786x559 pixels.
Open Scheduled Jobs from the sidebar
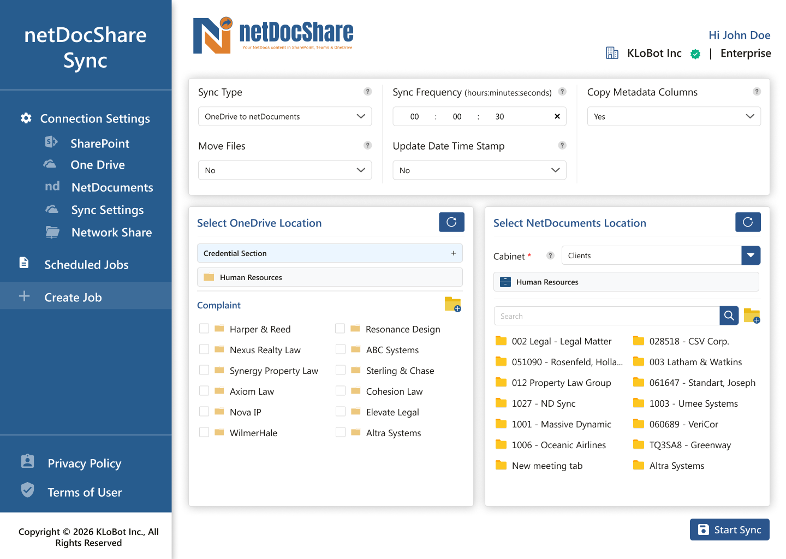(86, 264)
